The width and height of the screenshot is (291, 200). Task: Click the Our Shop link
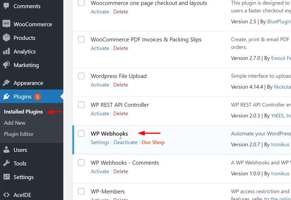pos(153,142)
